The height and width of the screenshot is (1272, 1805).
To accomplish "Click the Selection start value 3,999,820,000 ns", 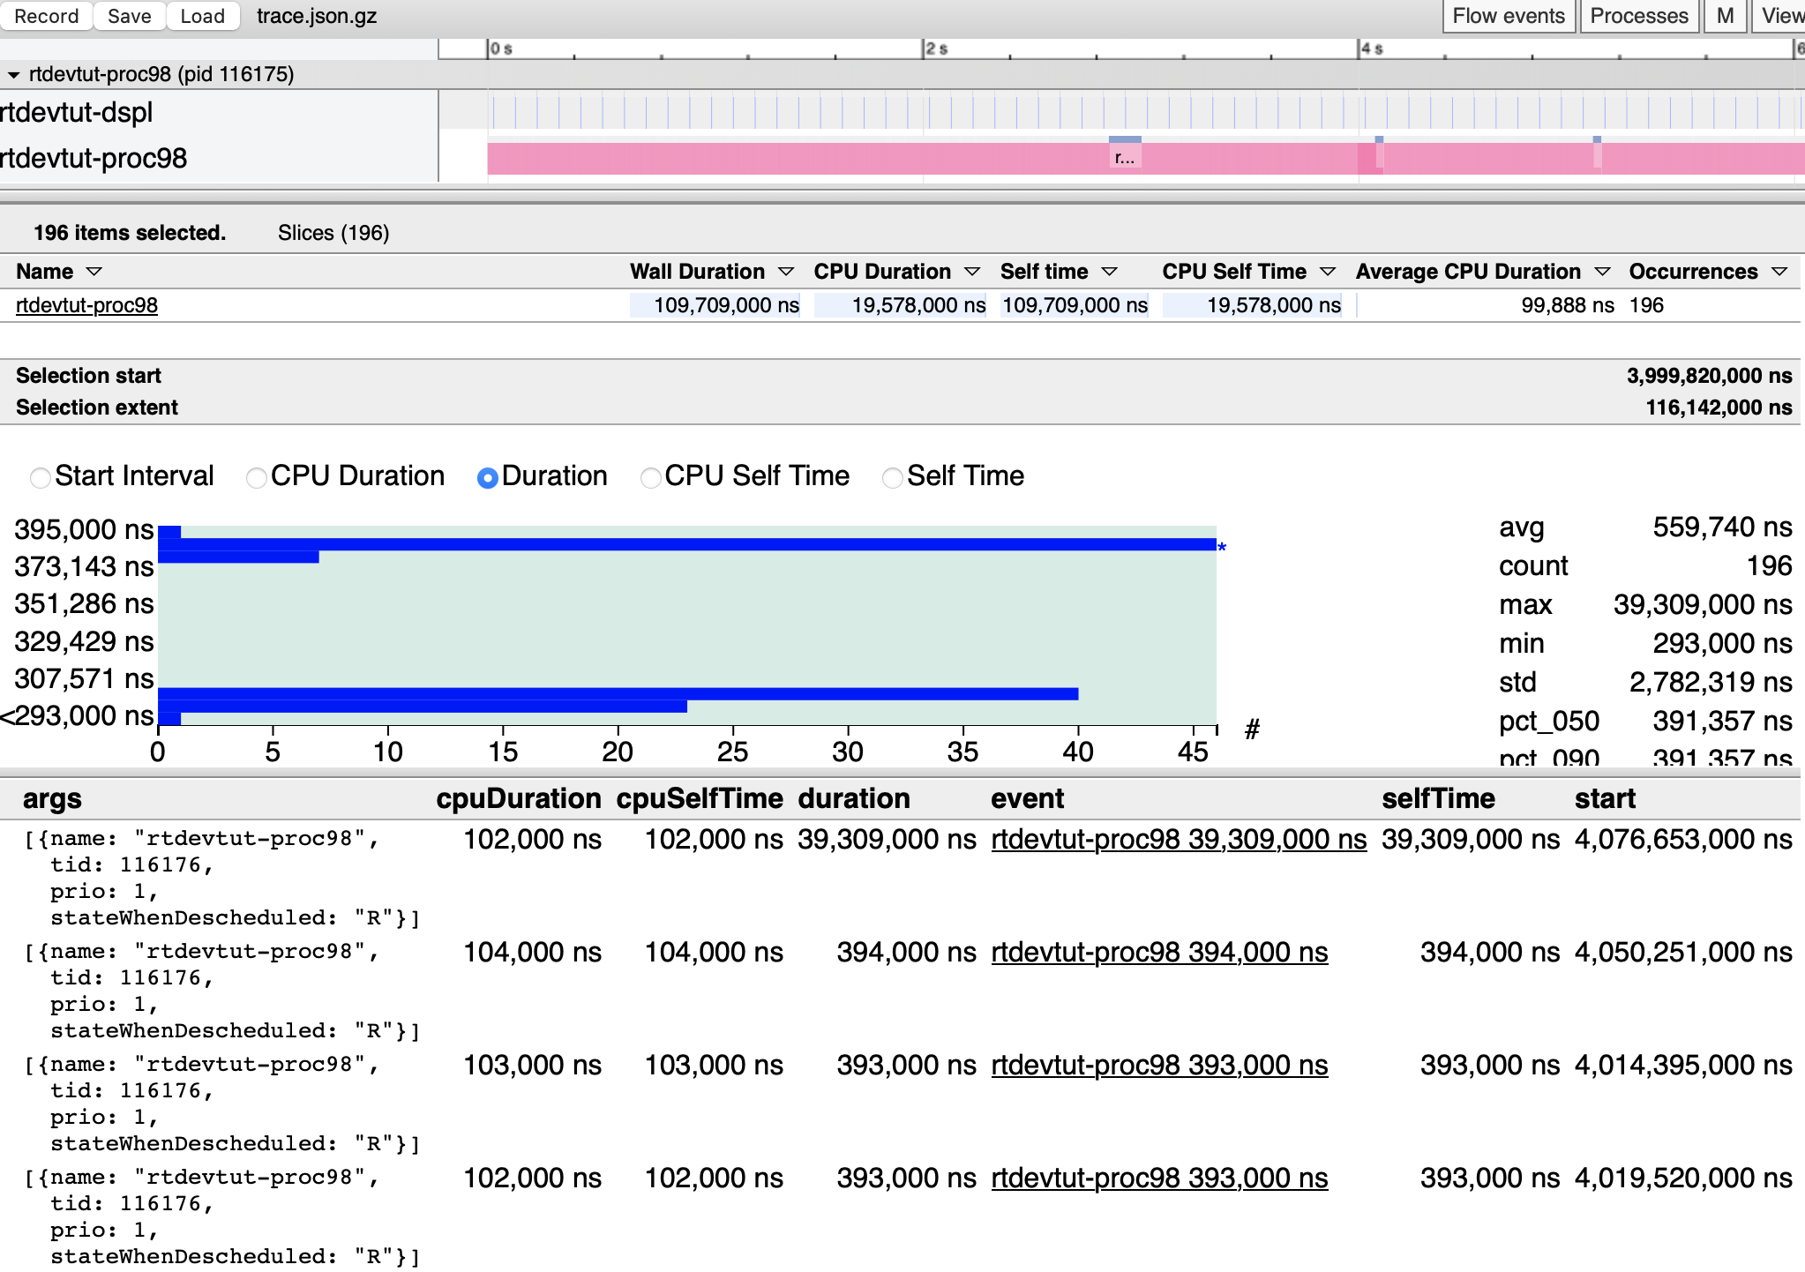I will pos(1709,376).
